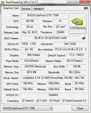Toggle the CUDA checkbox

point(38,100)
